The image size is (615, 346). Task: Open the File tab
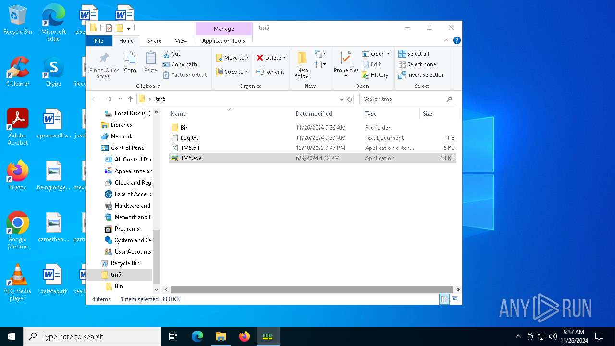(x=99, y=41)
